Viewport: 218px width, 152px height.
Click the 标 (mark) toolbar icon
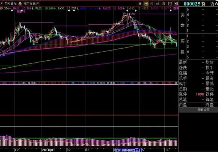[140, 4]
